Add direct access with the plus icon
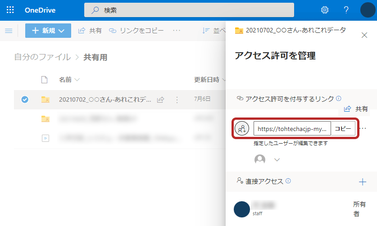The image size is (377, 226). pyautogui.click(x=362, y=182)
